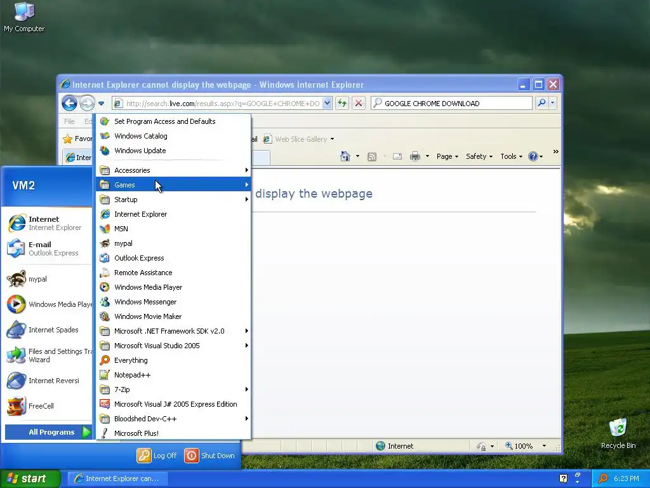The width and height of the screenshot is (650, 488).
Task: Expand the Games submenu
Action: click(173, 185)
